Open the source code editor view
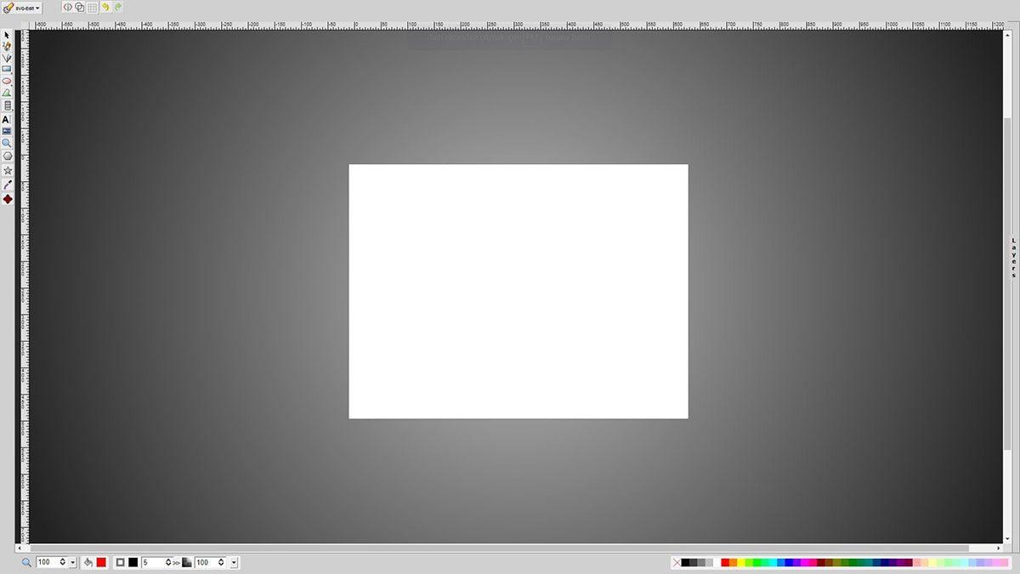This screenshot has width=1020, height=574. 66,7
